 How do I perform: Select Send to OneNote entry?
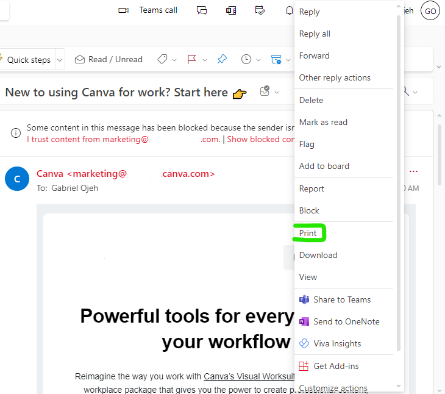click(344, 321)
